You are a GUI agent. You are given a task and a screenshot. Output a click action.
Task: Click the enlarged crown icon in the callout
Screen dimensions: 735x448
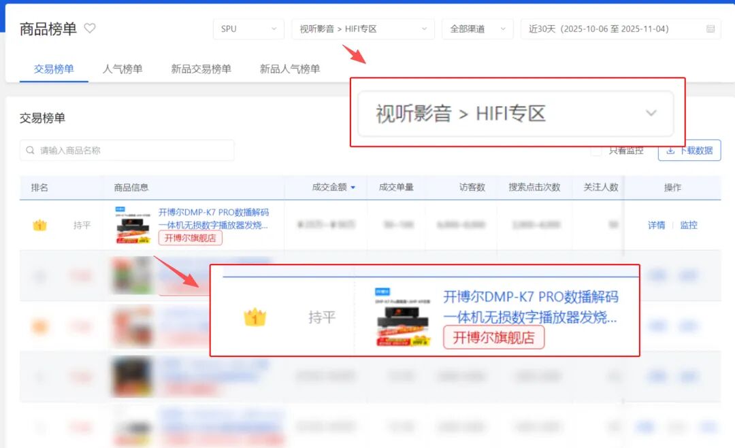coord(255,317)
